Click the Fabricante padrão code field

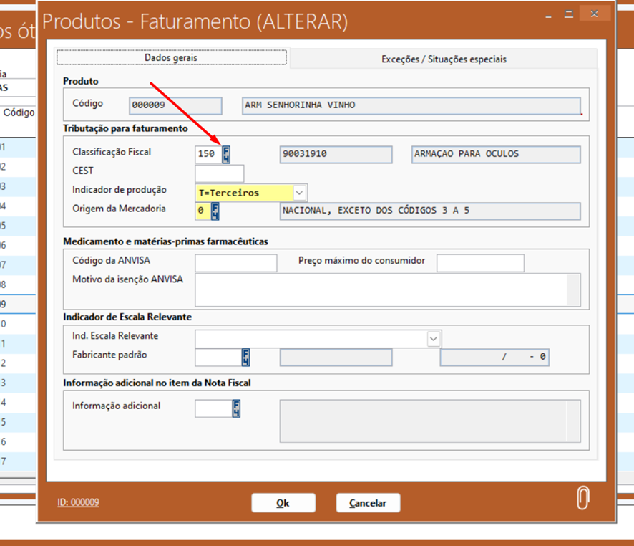pos(218,357)
